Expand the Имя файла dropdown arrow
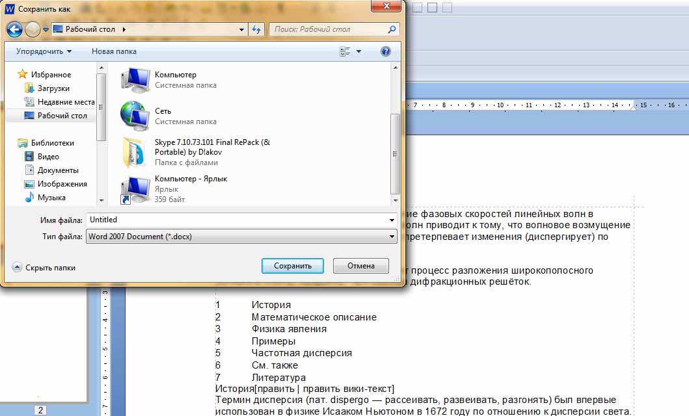 coord(392,220)
